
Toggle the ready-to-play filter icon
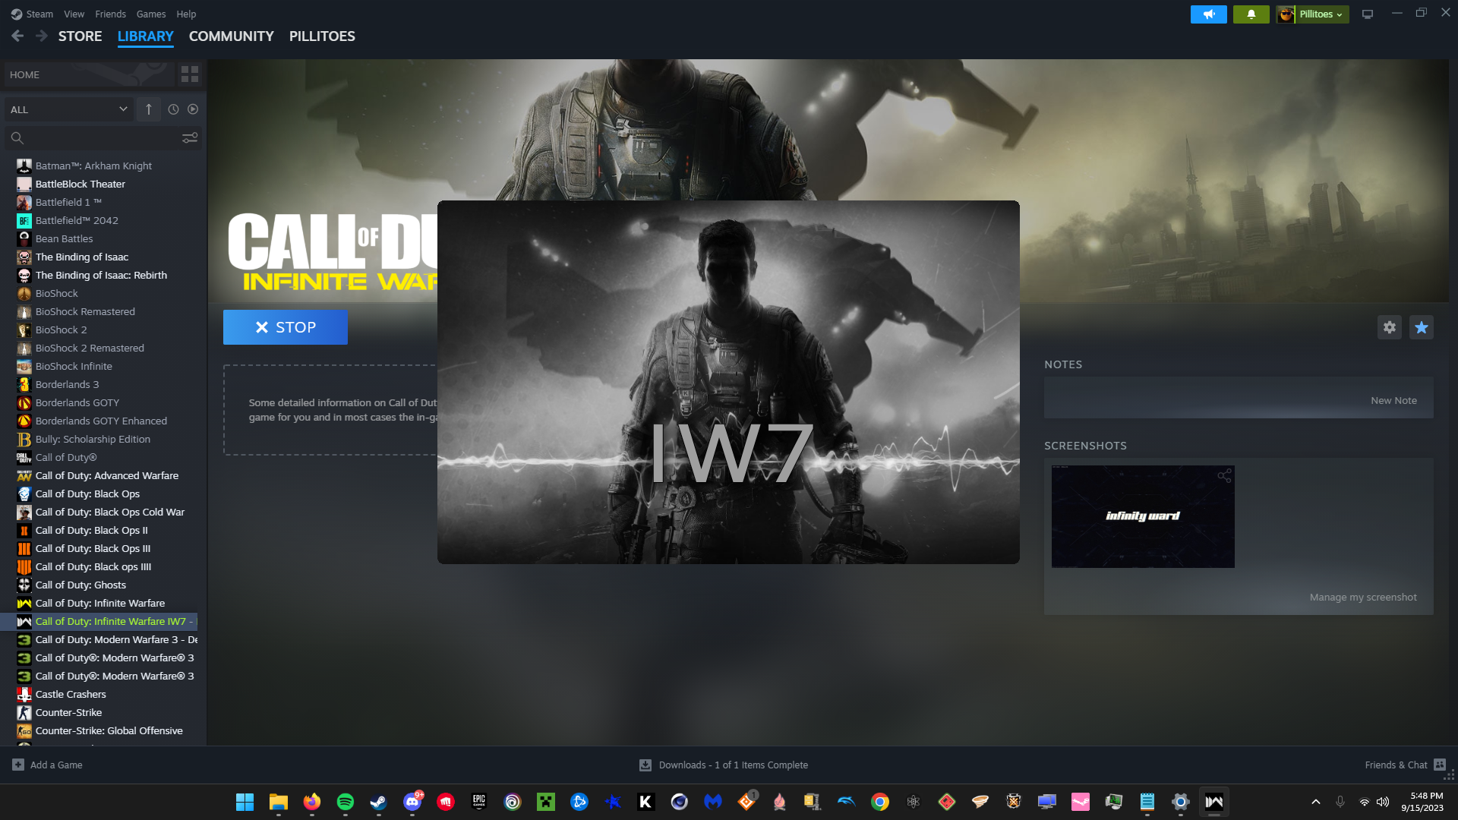point(193,109)
